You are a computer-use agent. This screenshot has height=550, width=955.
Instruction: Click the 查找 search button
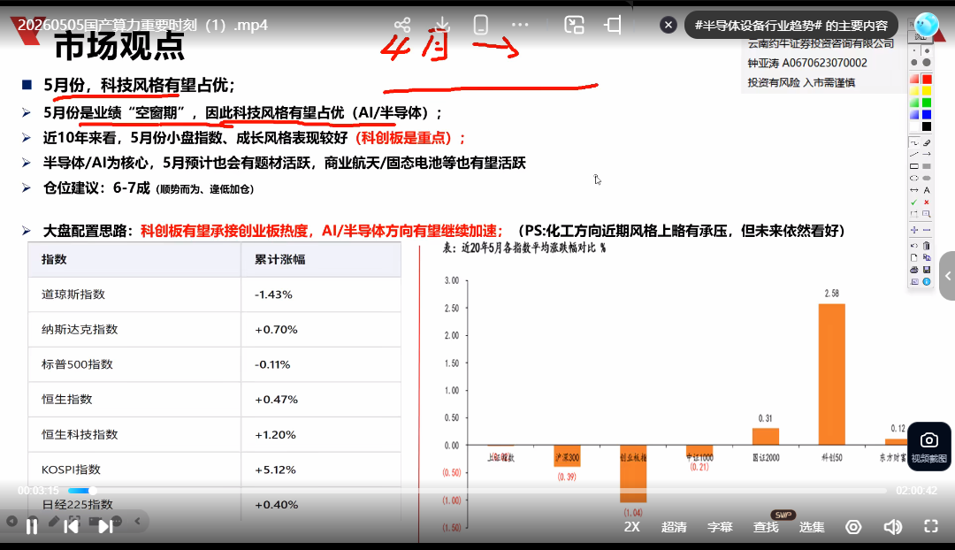[x=766, y=527]
